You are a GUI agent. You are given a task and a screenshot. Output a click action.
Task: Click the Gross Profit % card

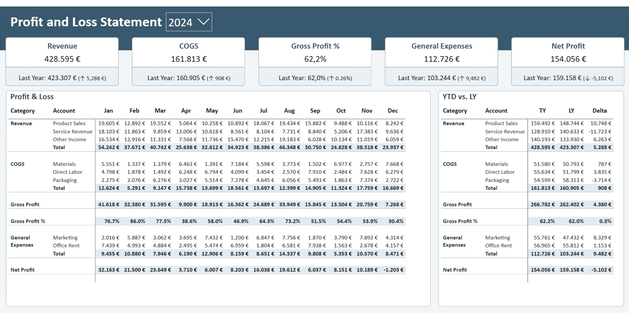click(x=315, y=62)
